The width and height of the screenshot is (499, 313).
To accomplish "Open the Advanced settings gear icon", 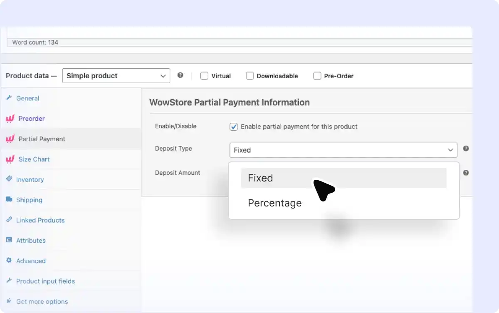I will pyautogui.click(x=8, y=261).
